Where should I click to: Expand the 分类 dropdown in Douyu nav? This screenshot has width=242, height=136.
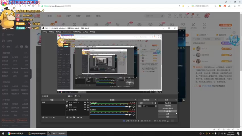(68, 16)
